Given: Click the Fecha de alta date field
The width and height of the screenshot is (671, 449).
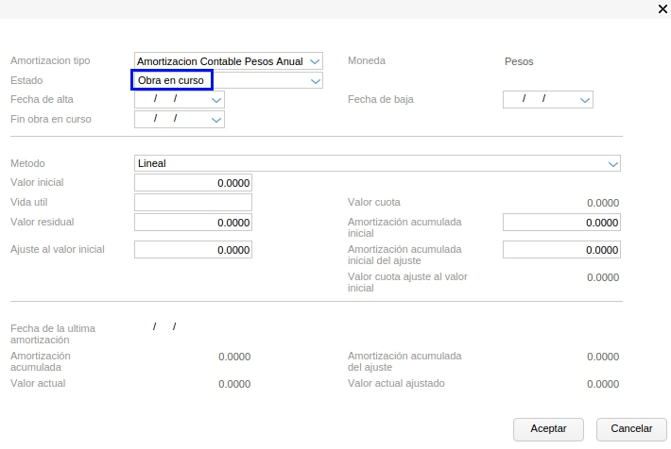Looking at the screenshot, I should [171, 100].
